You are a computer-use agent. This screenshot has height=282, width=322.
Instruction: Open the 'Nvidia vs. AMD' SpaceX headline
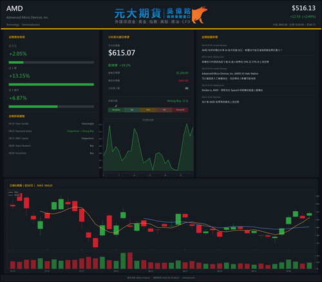coord(232,90)
